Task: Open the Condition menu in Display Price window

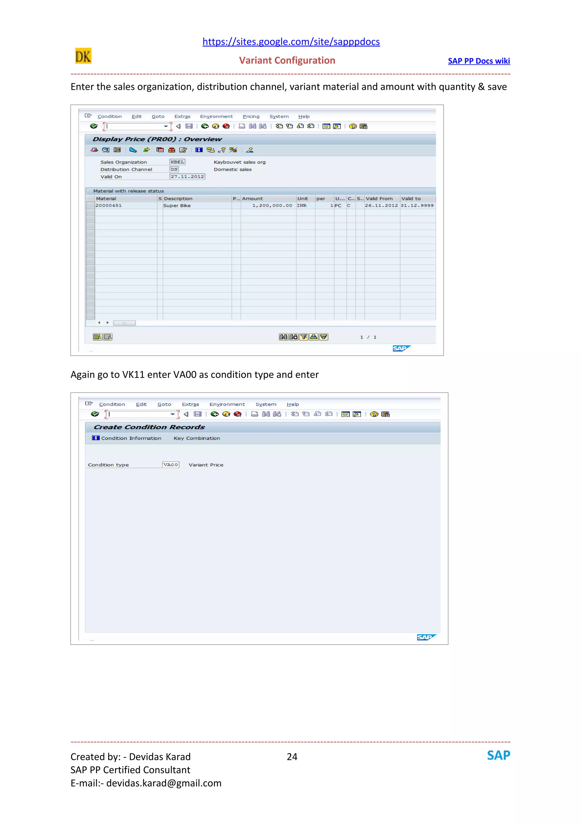Action: pyautogui.click(x=110, y=116)
